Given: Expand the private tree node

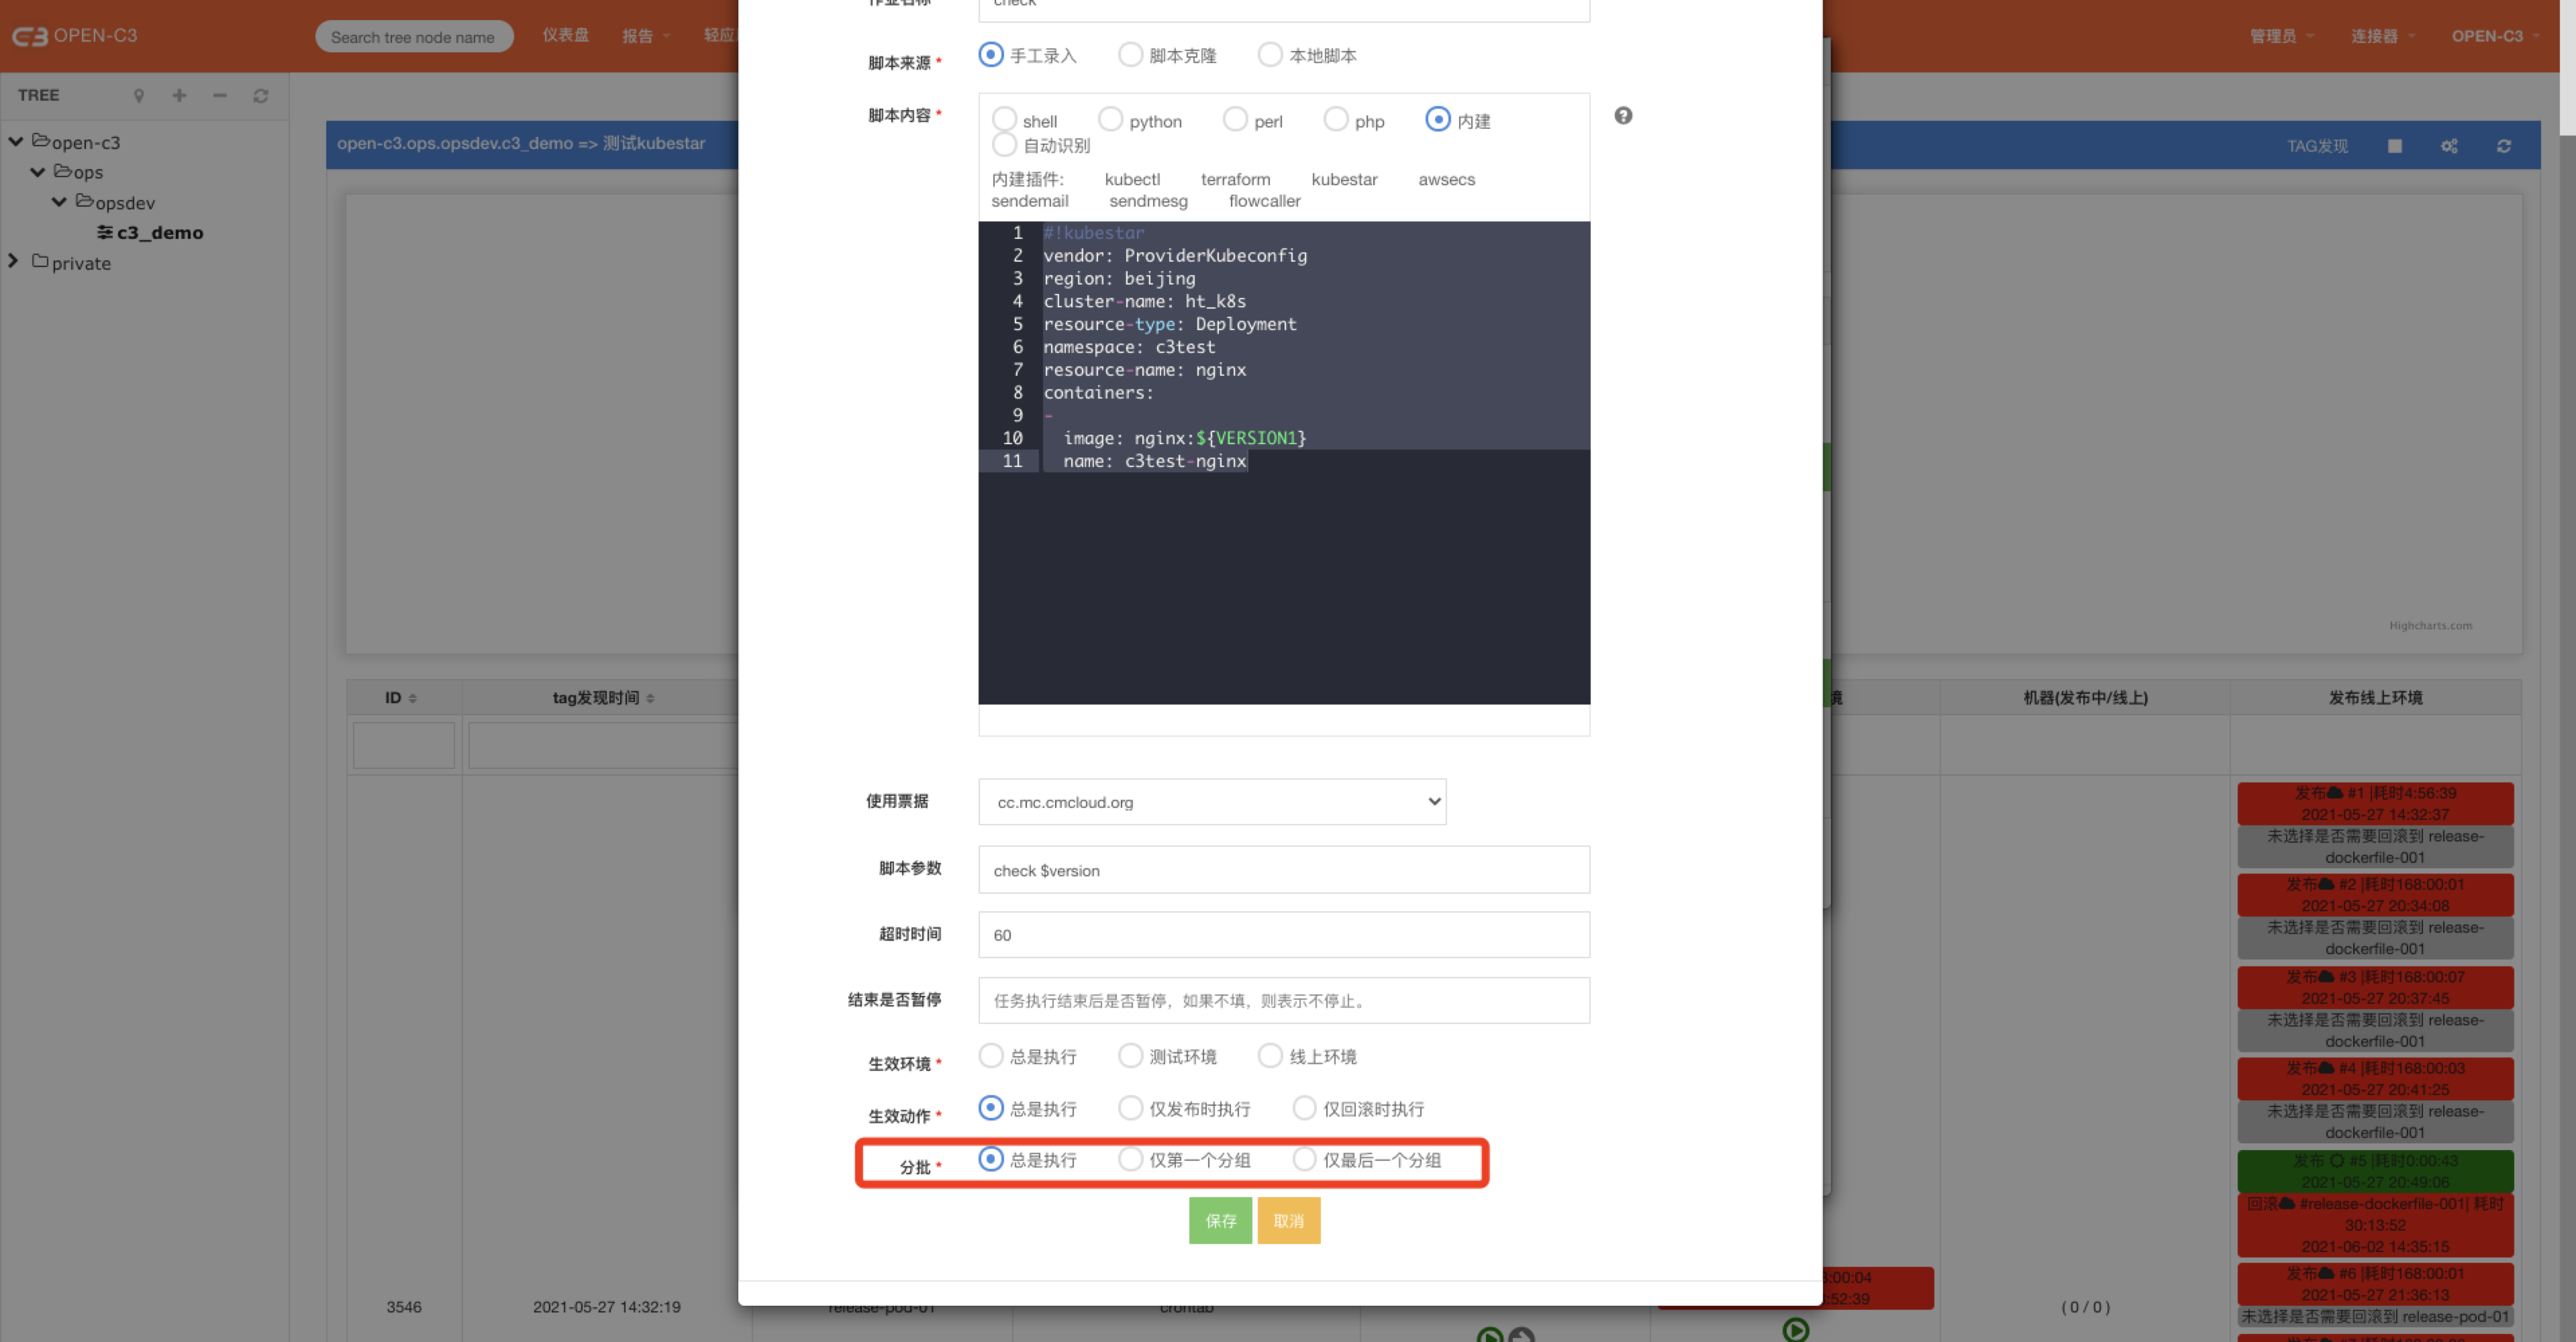Looking at the screenshot, I should tap(14, 261).
